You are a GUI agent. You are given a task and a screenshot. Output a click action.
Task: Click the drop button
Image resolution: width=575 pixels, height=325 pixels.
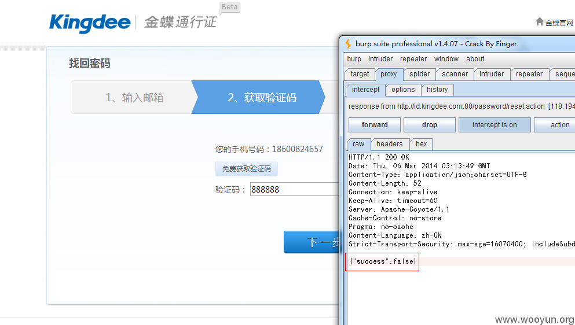[430, 125]
